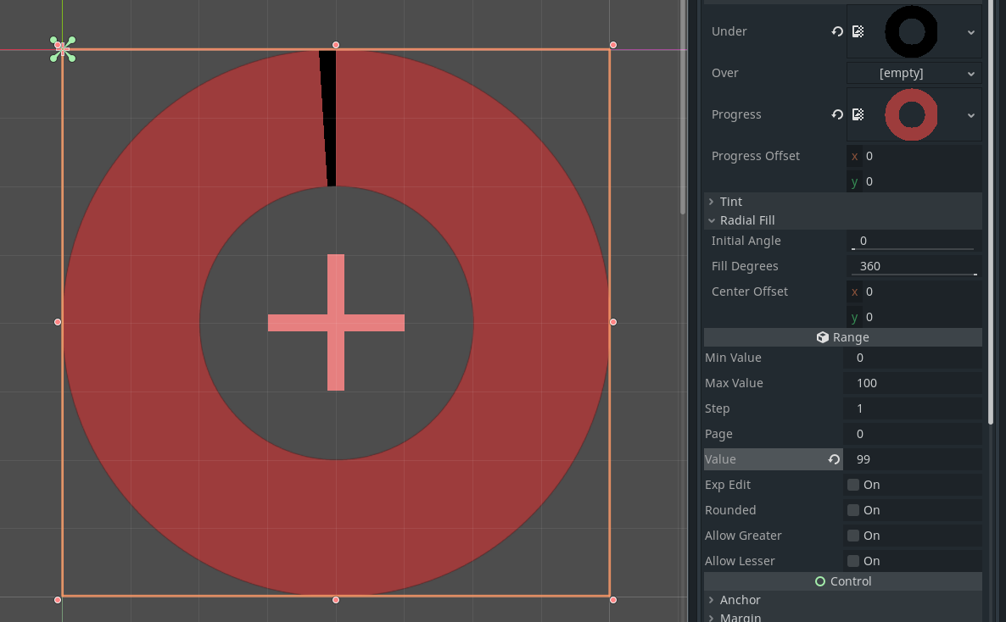Enable the Exp Edit checkbox

[x=852, y=484]
